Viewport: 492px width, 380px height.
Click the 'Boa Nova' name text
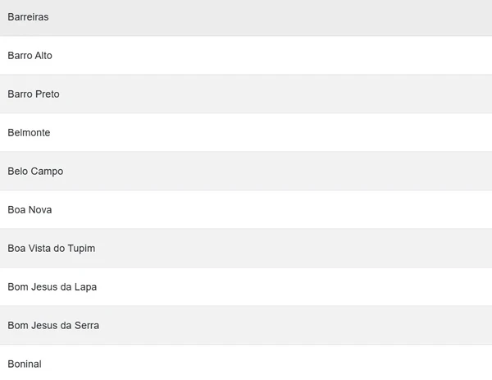coord(30,210)
